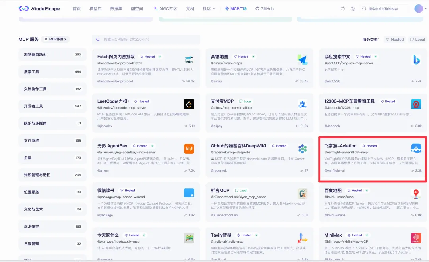Open the Tavily智搜 service title
Screen dimensions: 429x262
click(221, 235)
